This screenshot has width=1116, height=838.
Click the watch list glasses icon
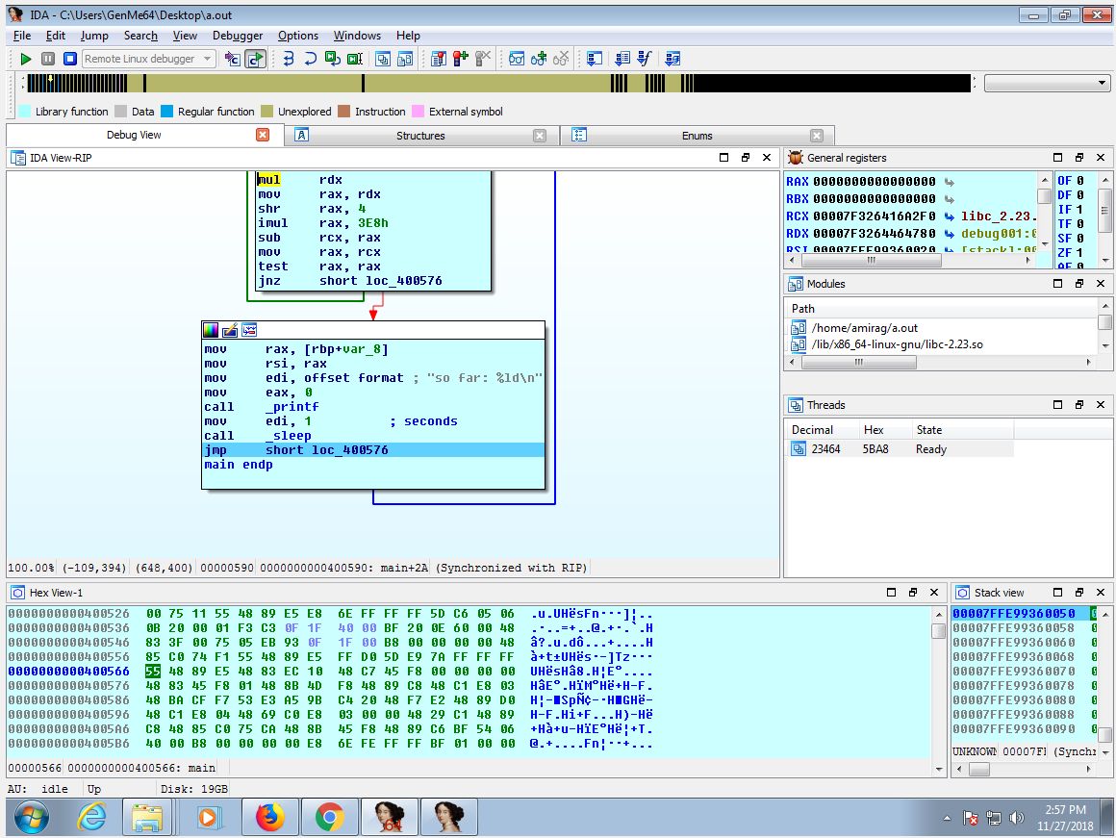pos(517,59)
